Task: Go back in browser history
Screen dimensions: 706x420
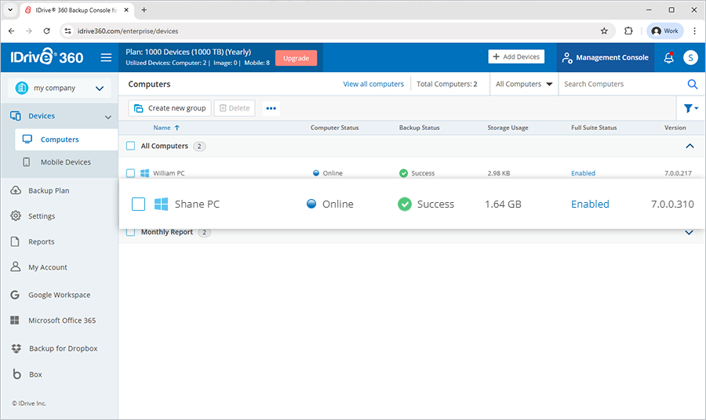Action: coord(12,31)
